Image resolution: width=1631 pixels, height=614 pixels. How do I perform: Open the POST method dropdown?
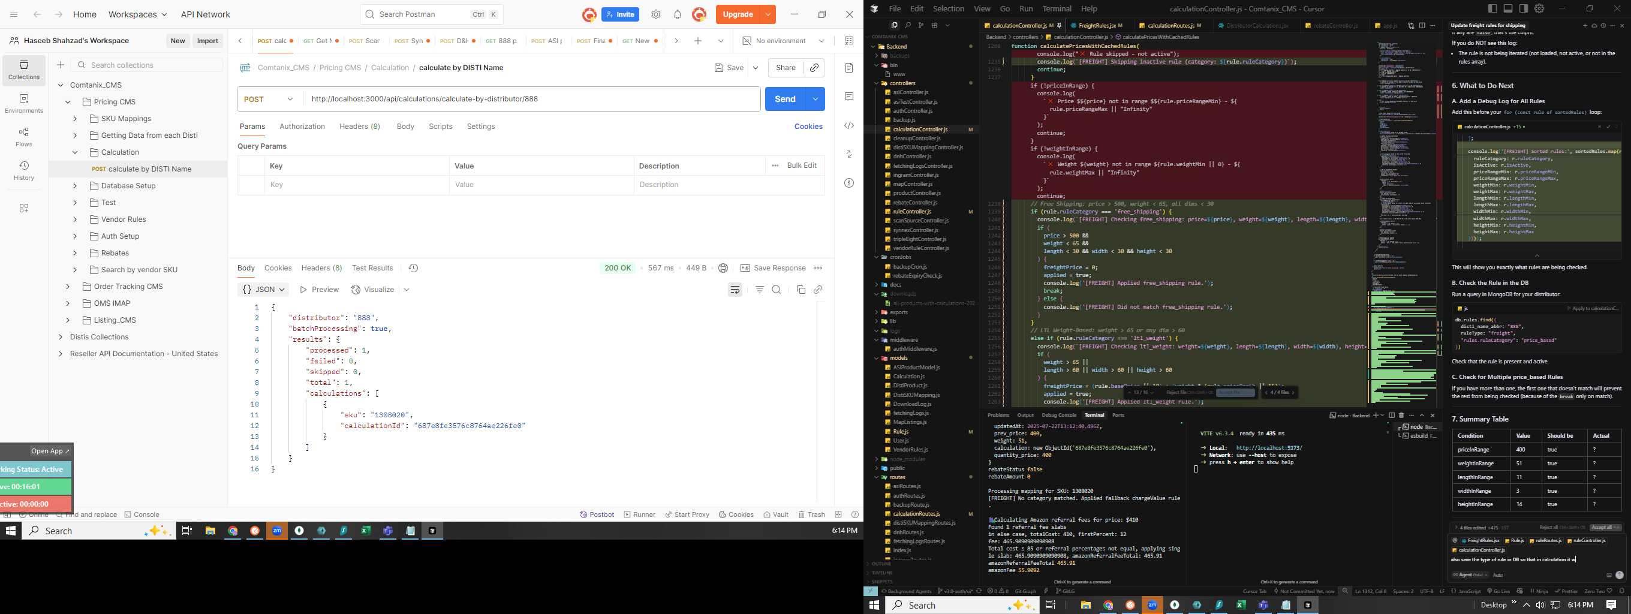pyautogui.click(x=270, y=99)
